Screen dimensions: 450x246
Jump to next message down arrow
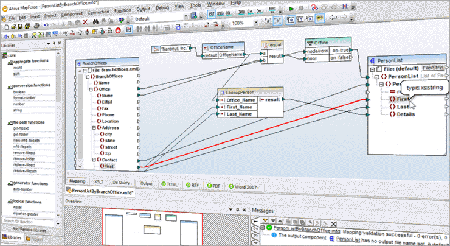tap(273, 220)
